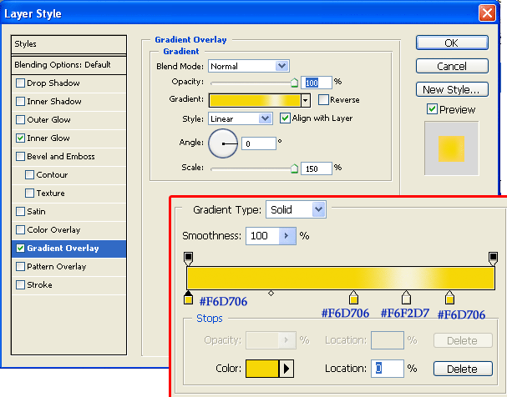Close the Layer Style dialog

tap(487, 13)
